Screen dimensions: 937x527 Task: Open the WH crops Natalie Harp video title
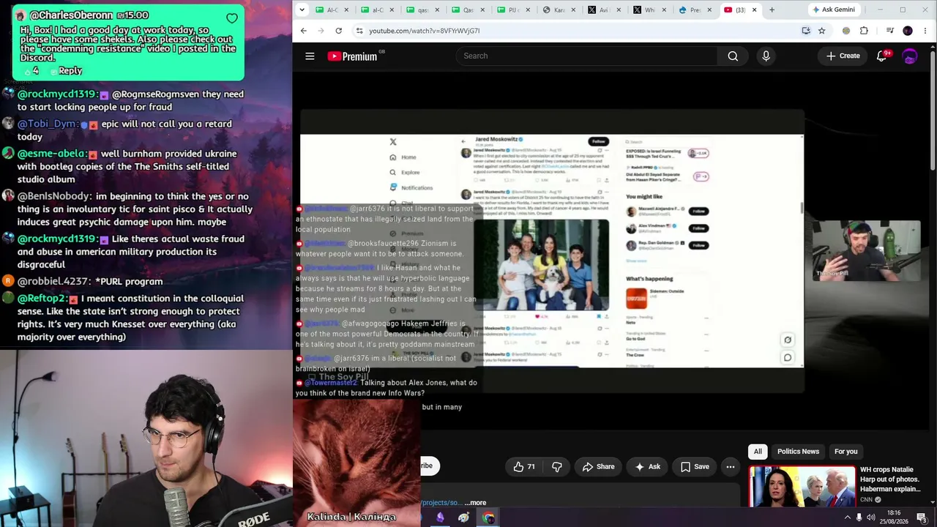(x=890, y=479)
